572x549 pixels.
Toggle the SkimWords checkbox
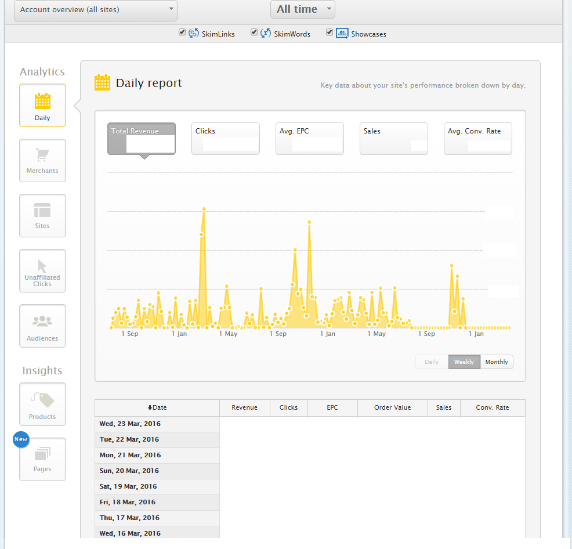click(x=254, y=32)
